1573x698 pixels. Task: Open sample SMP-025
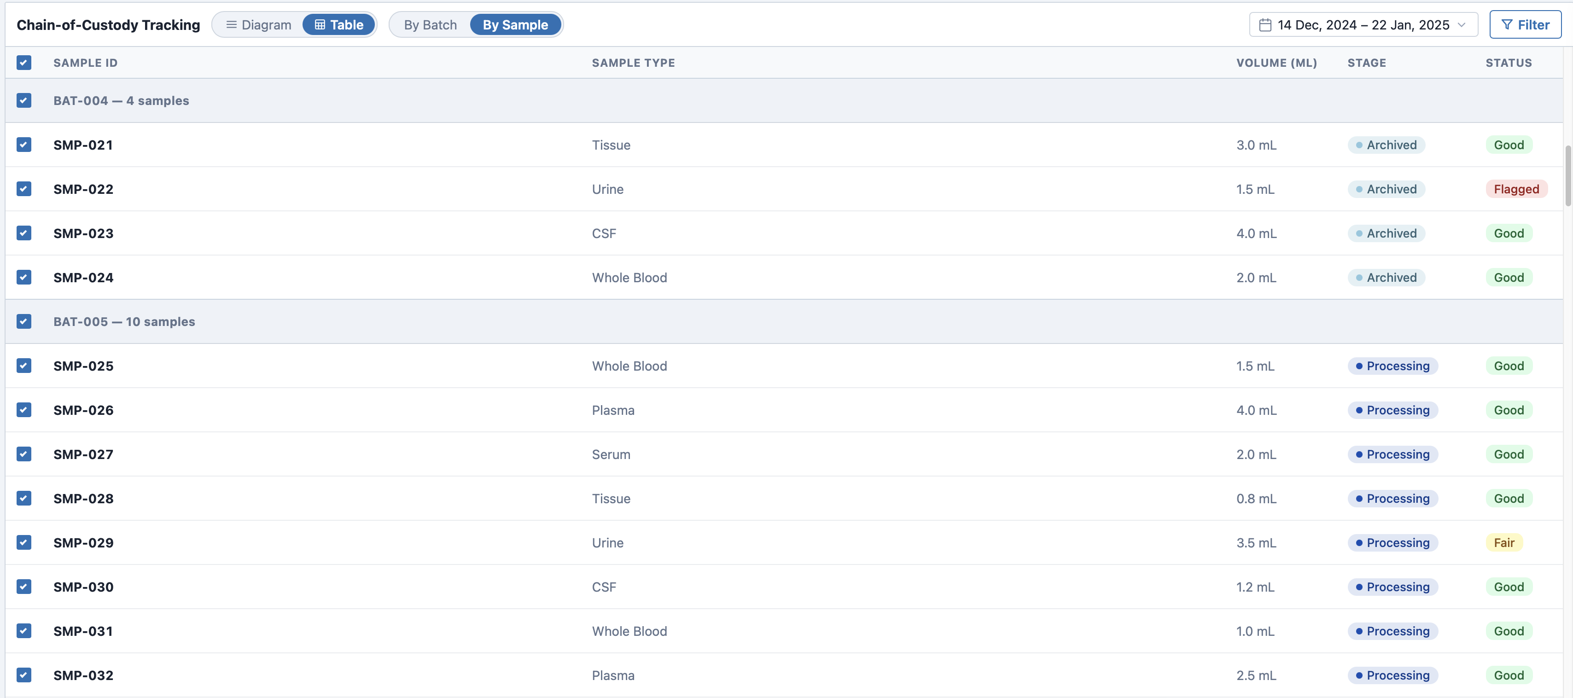pyautogui.click(x=83, y=366)
